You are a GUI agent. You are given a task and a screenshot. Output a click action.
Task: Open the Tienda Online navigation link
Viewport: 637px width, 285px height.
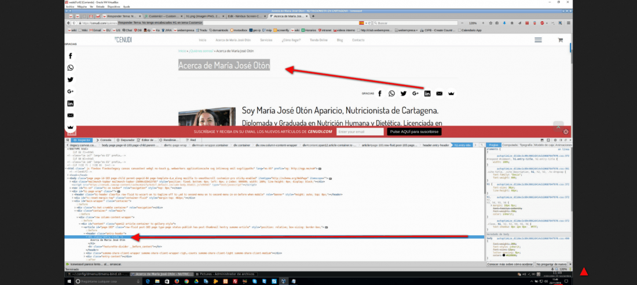click(x=318, y=40)
